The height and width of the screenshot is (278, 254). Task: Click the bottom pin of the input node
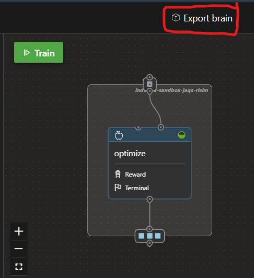point(149,91)
